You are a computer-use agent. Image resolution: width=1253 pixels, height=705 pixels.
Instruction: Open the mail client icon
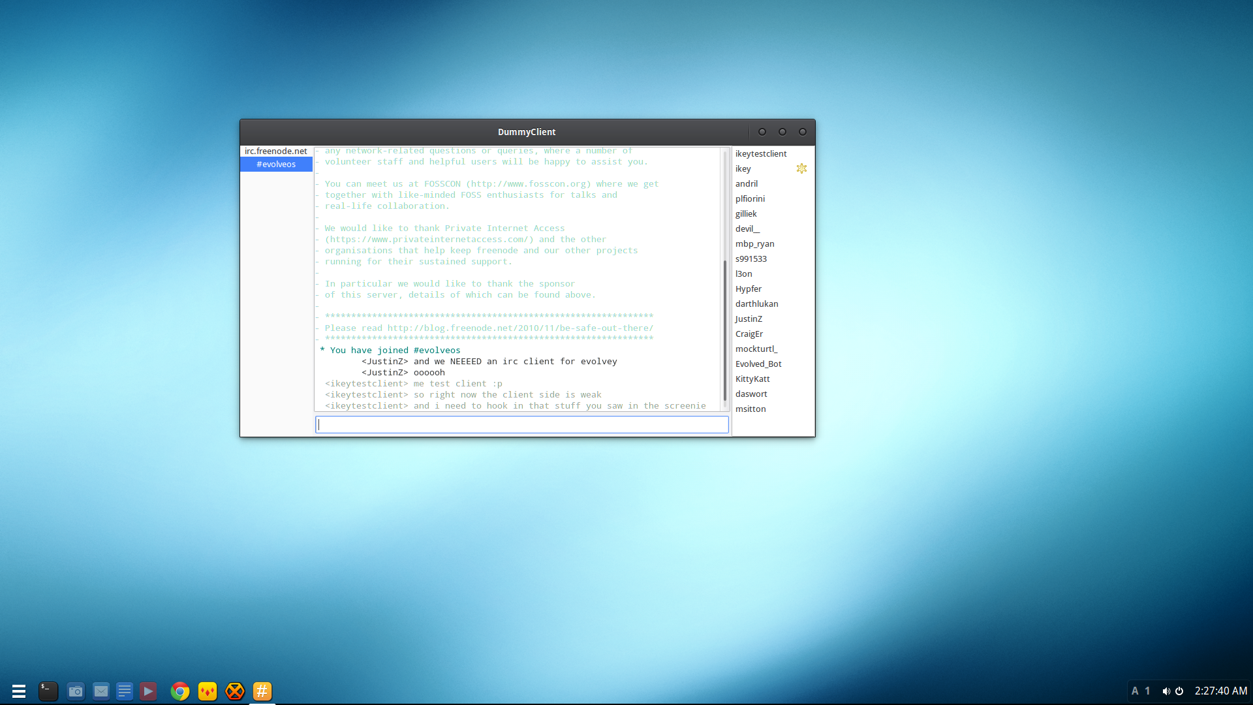coord(101,691)
